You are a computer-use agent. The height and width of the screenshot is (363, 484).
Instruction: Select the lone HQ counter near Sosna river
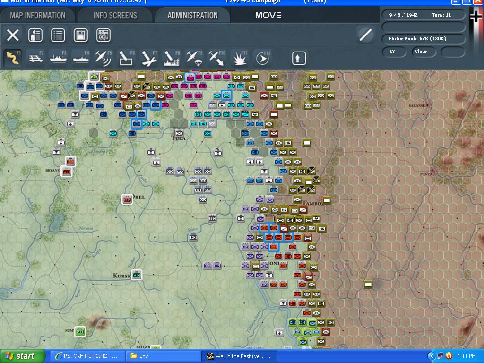pyautogui.click(x=193, y=237)
